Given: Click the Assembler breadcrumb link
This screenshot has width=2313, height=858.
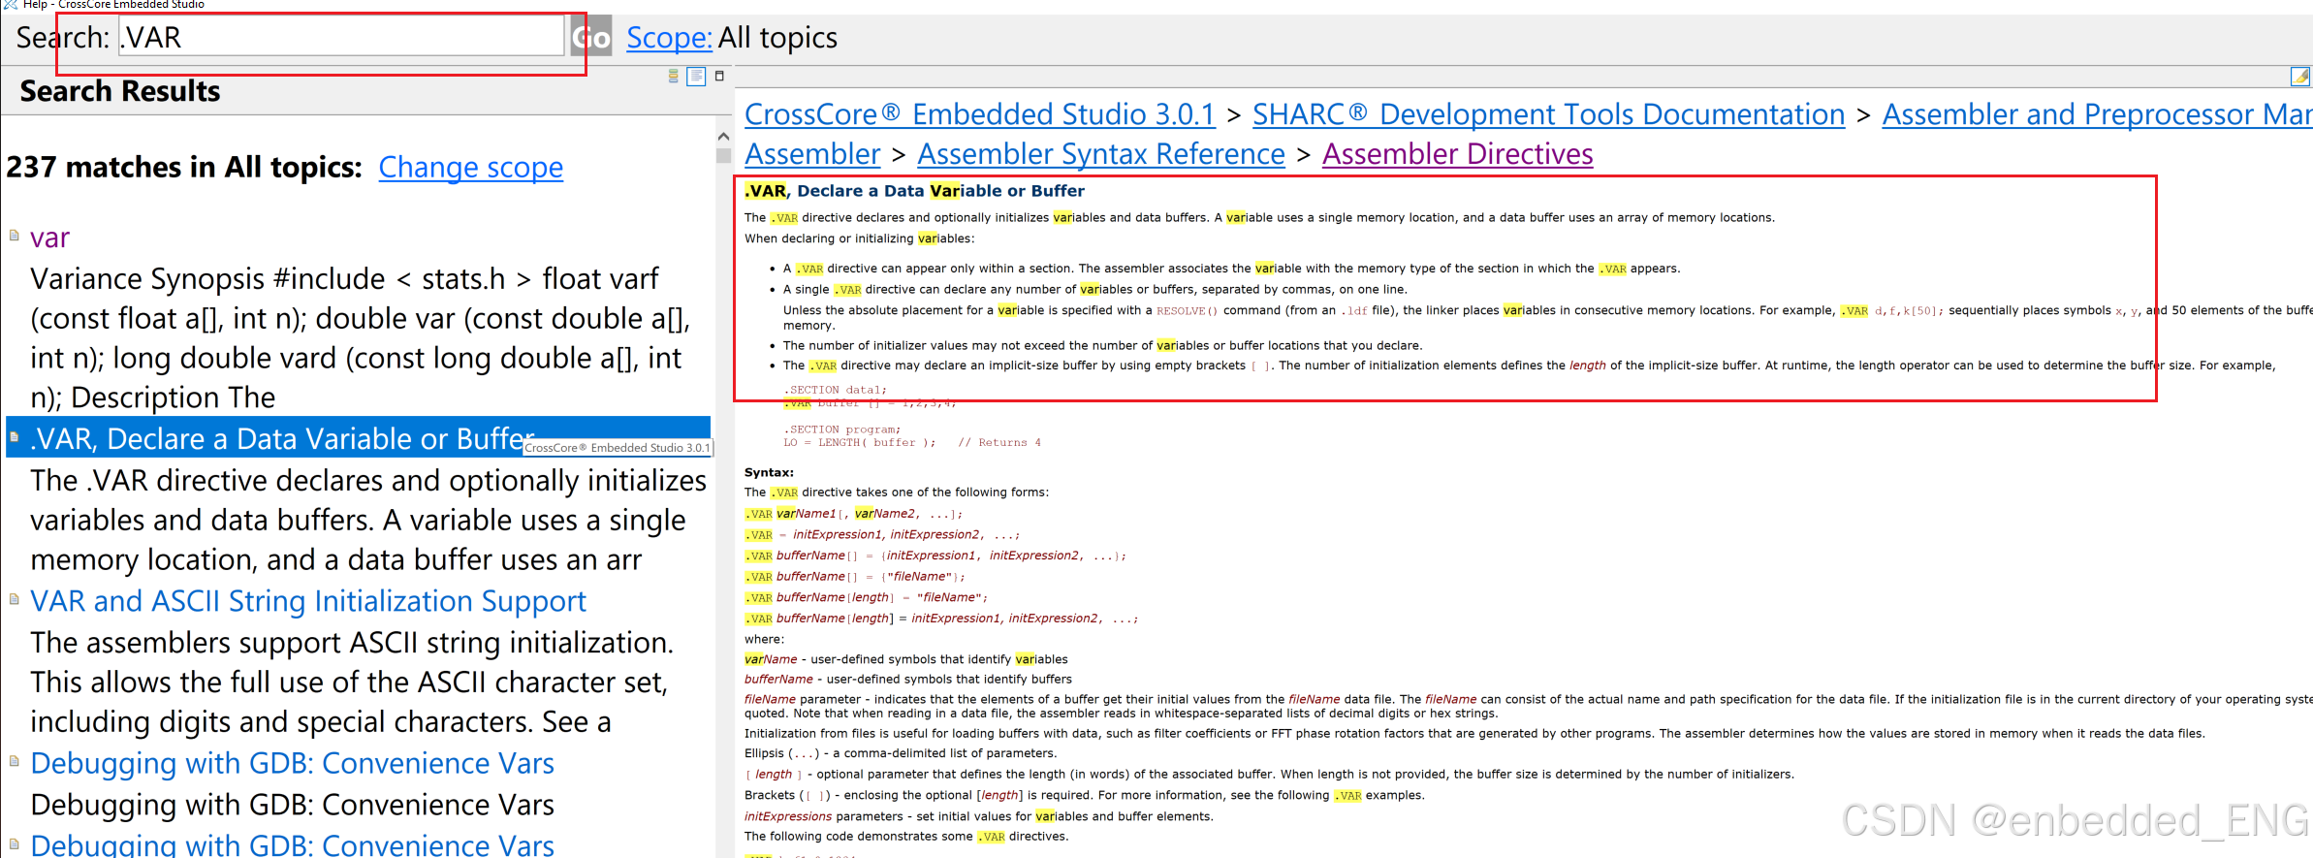Looking at the screenshot, I should (x=812, y=154).
